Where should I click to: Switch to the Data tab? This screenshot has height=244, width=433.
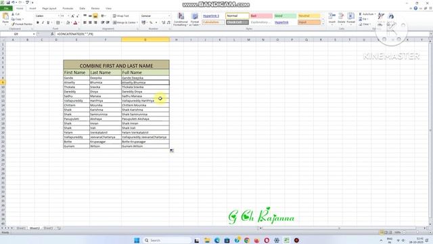click(82, 8)
